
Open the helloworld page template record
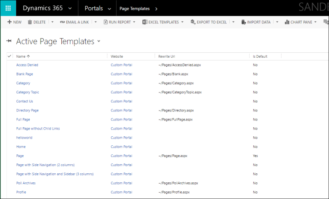tap(24, 138)
